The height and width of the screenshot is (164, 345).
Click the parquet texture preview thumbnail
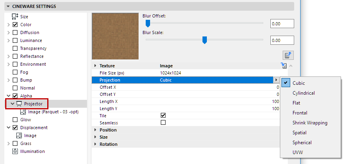[115, 36]
